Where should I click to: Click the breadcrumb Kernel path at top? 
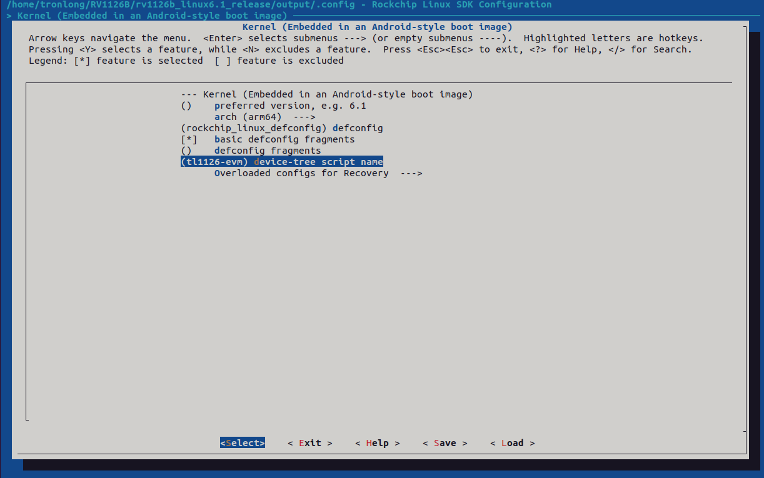pos(147,16)
